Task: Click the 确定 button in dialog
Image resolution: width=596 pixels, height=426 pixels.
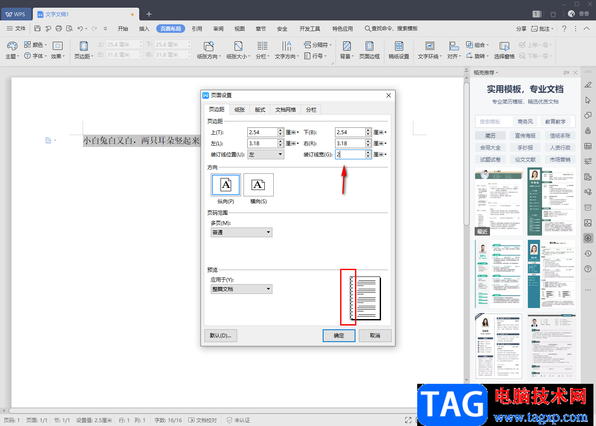Action: pyautogui.click(x=339, y=336)
